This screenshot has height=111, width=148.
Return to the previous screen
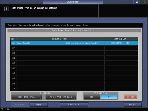point(133,105)
